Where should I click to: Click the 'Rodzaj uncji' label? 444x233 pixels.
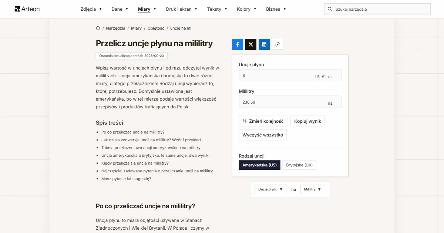click(252, 156)
